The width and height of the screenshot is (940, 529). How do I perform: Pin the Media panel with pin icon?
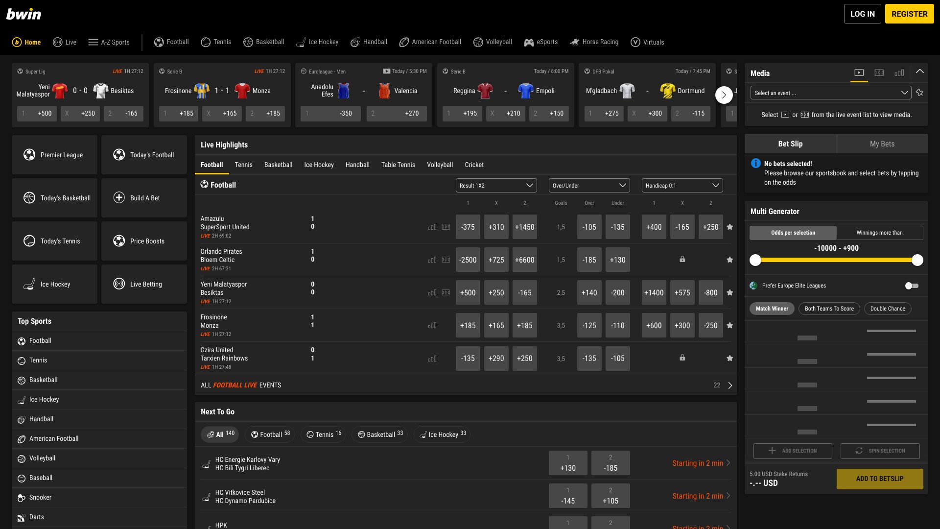pyautogui.click(x=919, y=93)
